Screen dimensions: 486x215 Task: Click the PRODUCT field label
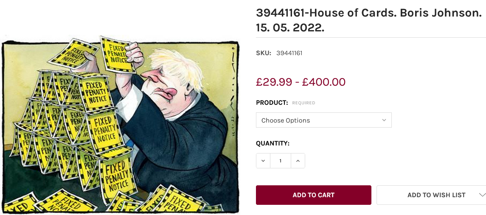point(272,103)
